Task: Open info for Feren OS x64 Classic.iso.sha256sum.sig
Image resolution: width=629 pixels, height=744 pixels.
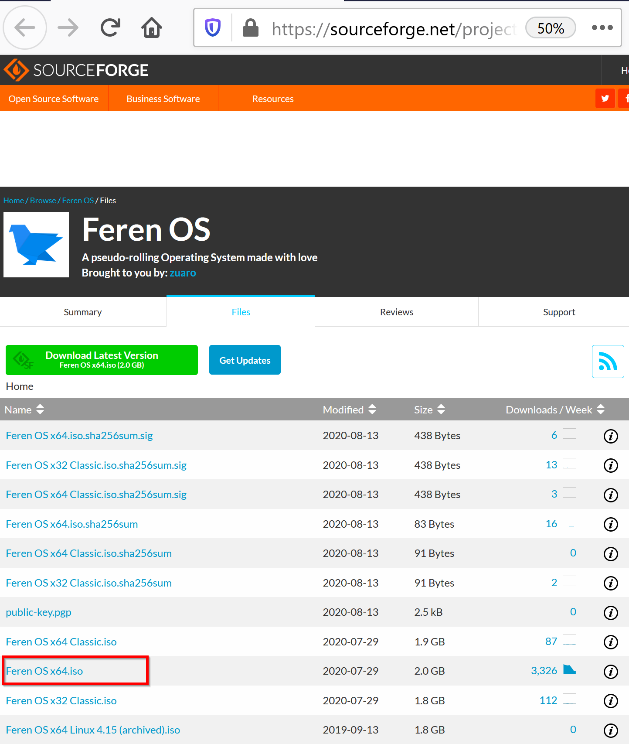Action: pyautogui.click(x=611, y=495)
